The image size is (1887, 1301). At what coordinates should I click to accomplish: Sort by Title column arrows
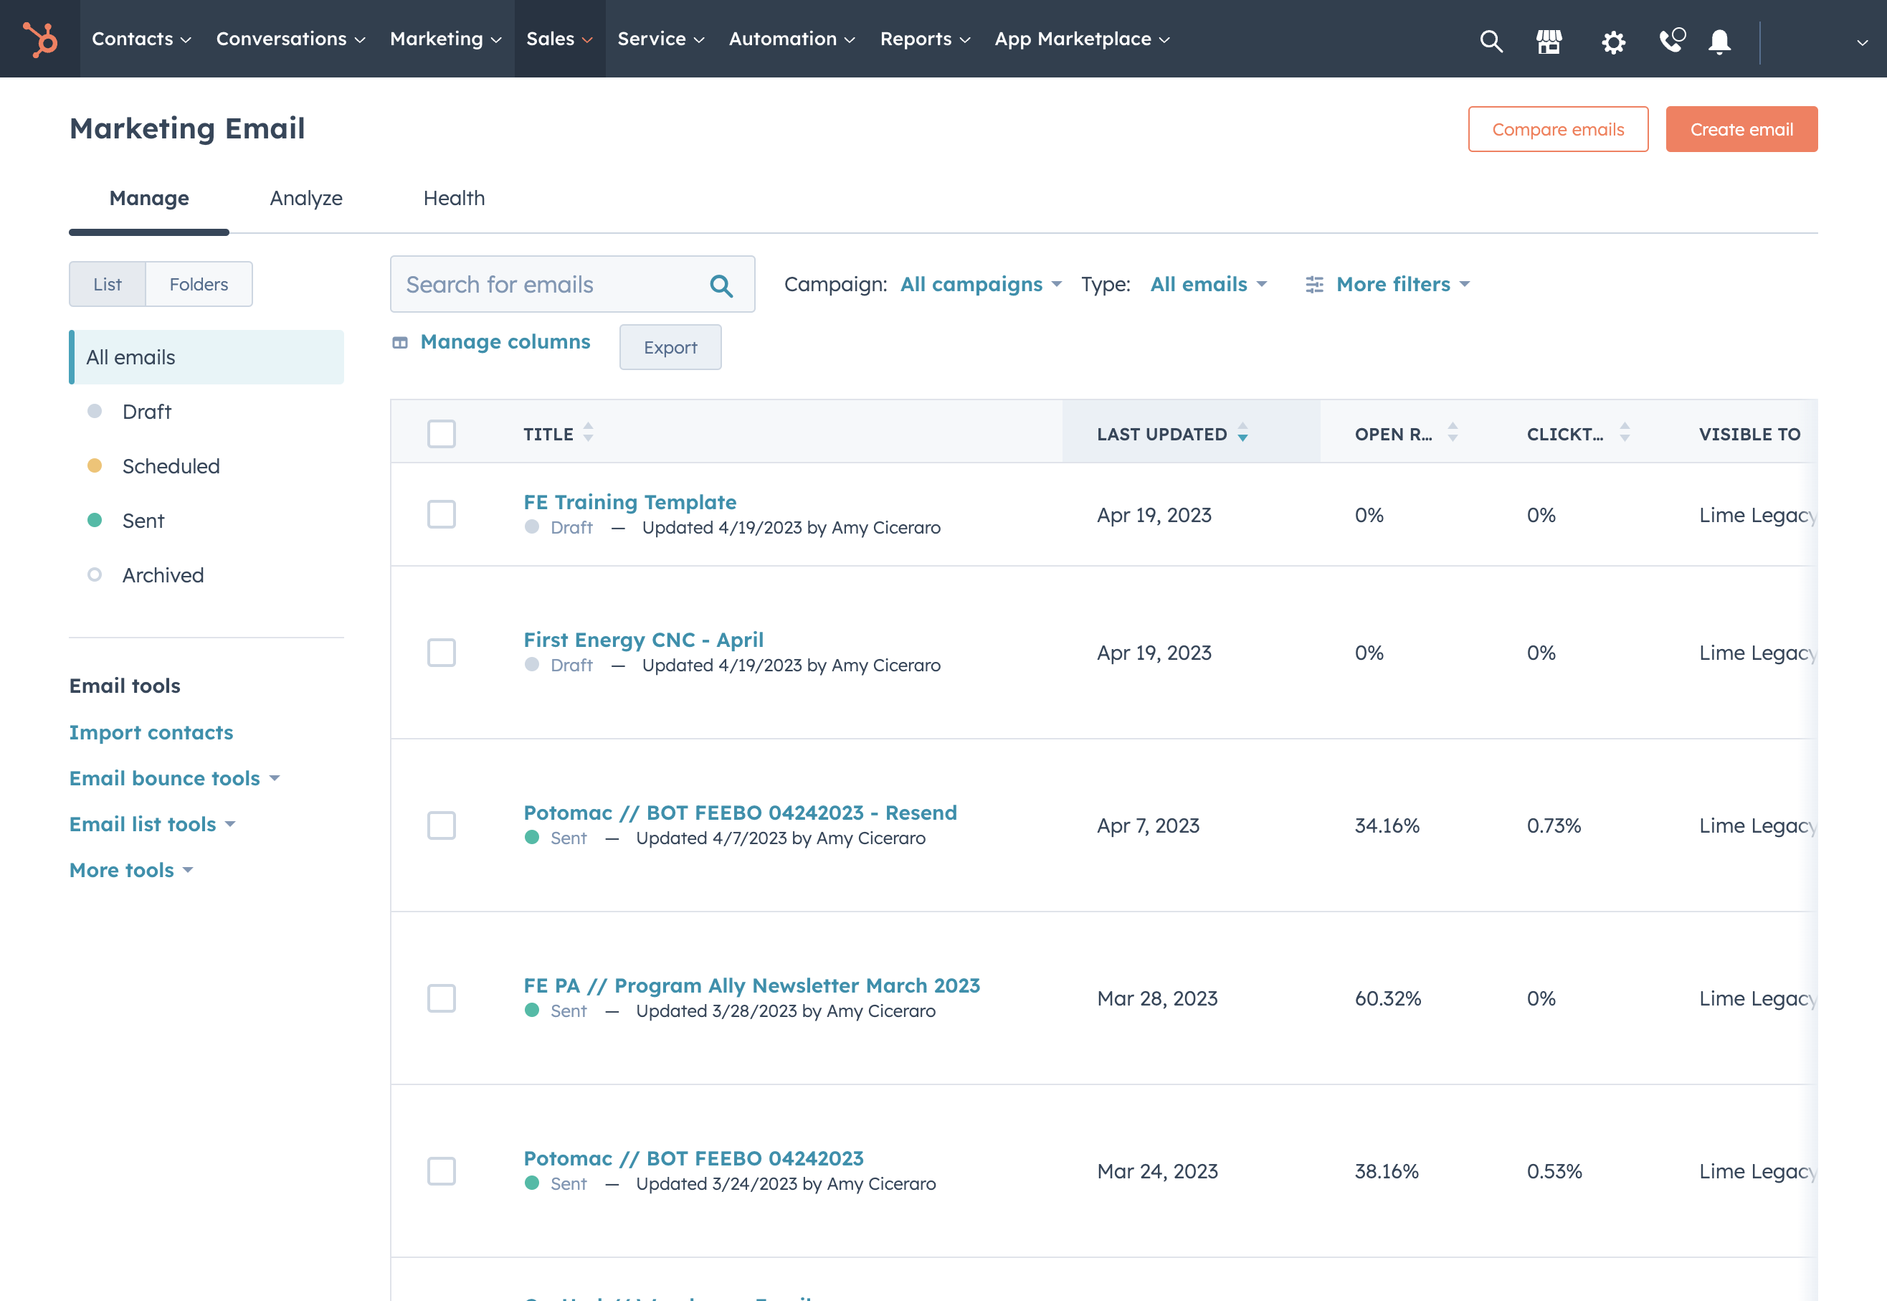point(589,432)
